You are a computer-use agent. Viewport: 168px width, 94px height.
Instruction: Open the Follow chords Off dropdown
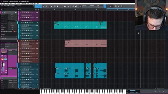click(x=13, y=23)
